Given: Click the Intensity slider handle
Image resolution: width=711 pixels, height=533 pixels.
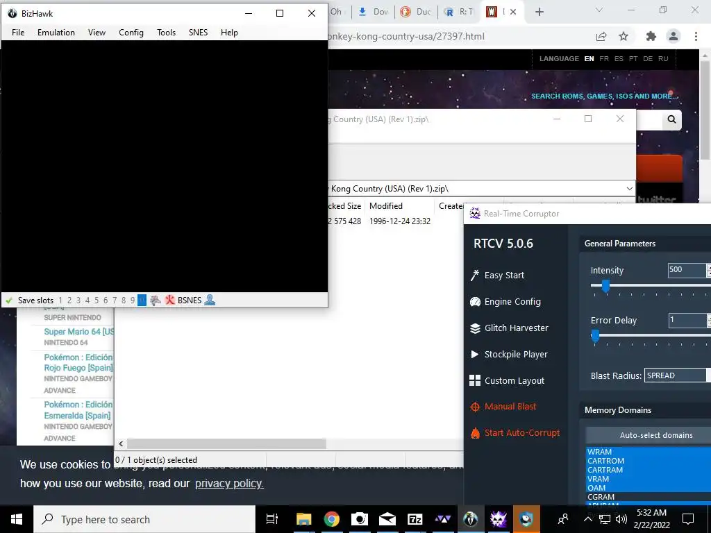Looking at the screenshot, I should (x=605, y=287).
